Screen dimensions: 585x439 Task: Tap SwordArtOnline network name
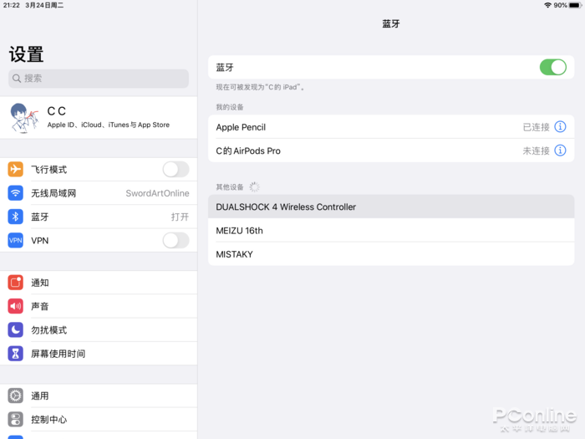[157, 193]
